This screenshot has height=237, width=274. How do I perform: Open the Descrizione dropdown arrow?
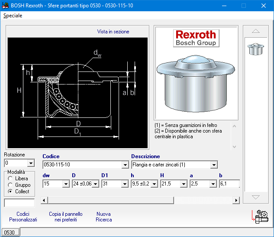214,165
